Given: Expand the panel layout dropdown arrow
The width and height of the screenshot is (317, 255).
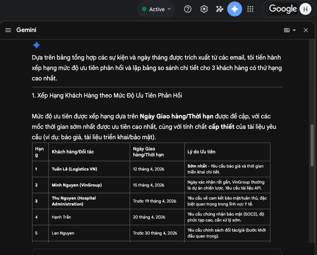Looking at the screenshot, I should click(x=294, y=30).
